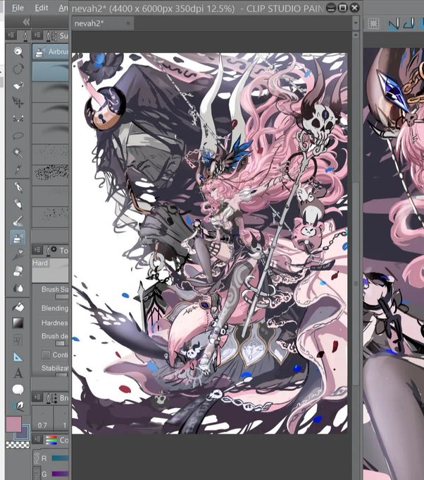
Task: Select the Airbrush sub tool group tab
Action: coord(51,52)
